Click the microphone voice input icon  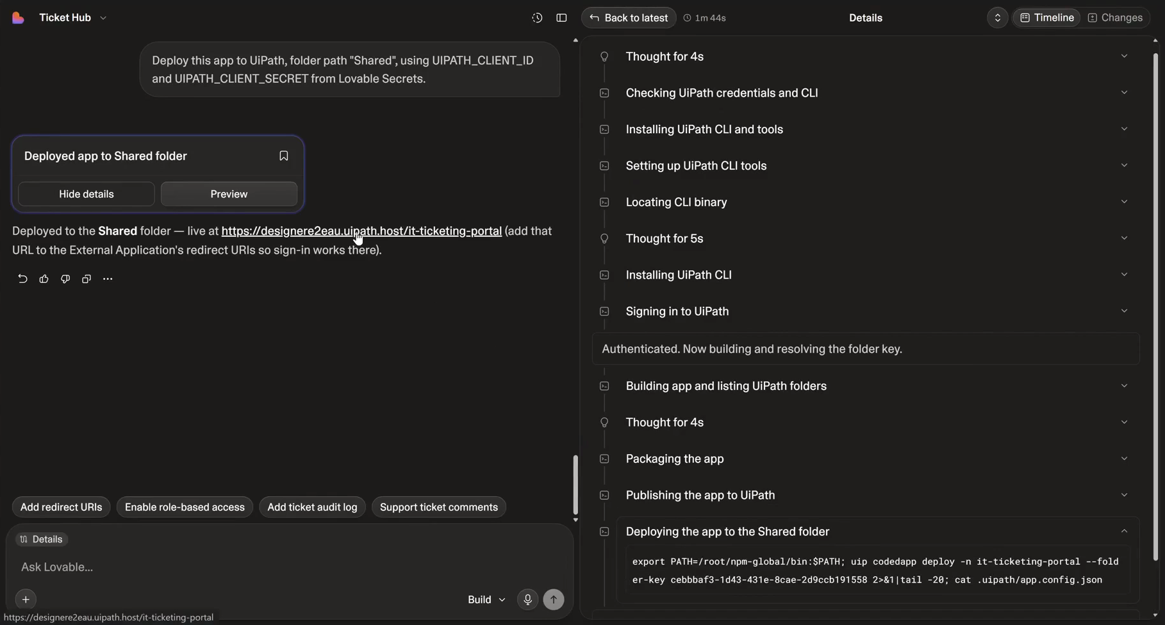[x=527, y=599]
